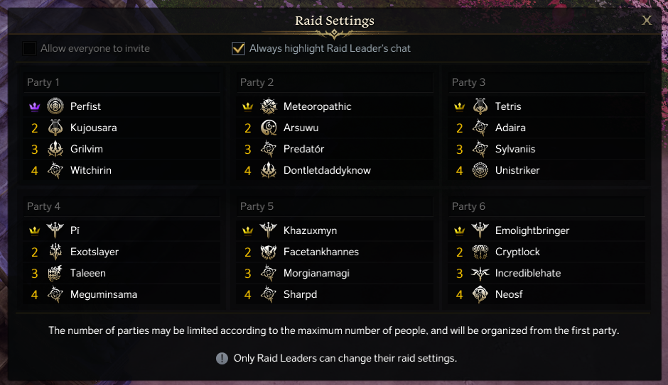Select player Emolightbringer in Party 6
Screen dimensions: 668x385
pos(532,230)
